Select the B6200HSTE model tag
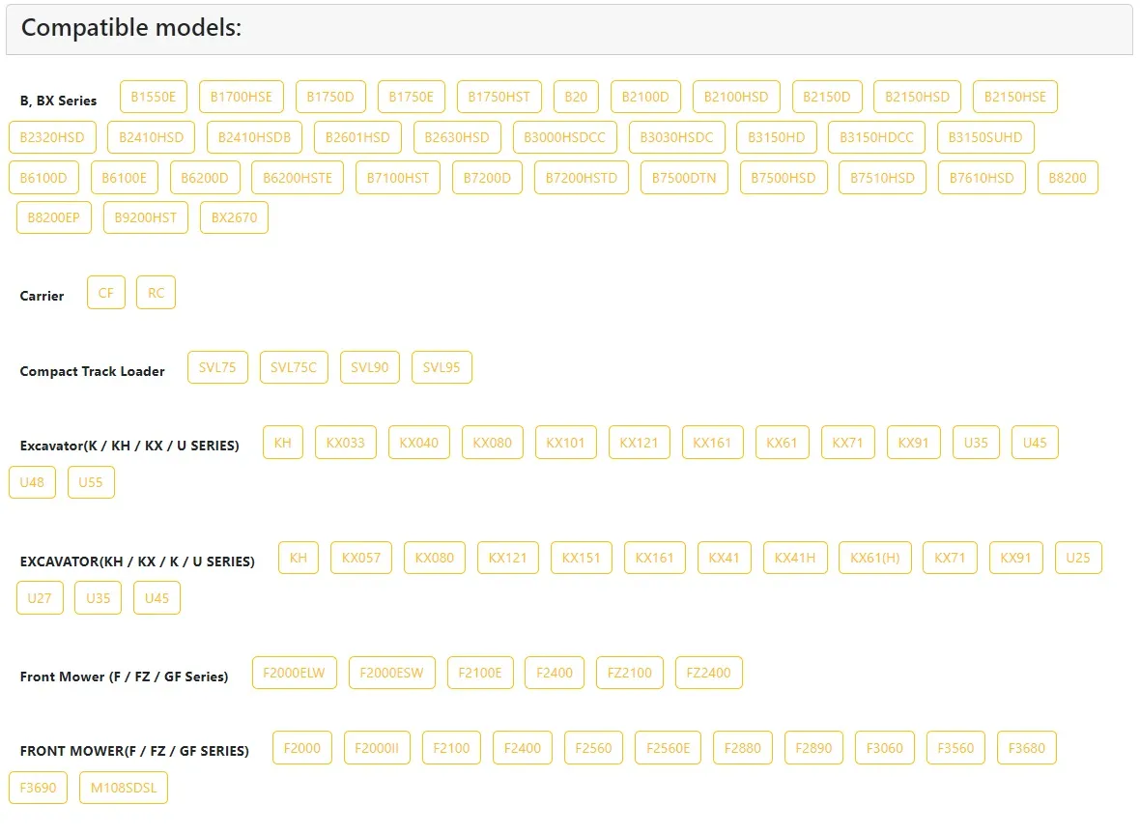 tap(298, 178)
